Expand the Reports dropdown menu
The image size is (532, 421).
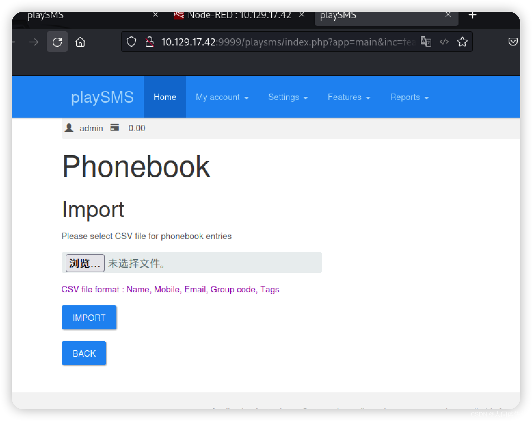pyautogui.click(x=409, y=97)
